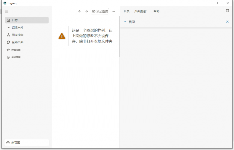The height and width of the screenshot is (150, 234).
Task: Close the 目录 sidebar item
Action: click(227, 22)
